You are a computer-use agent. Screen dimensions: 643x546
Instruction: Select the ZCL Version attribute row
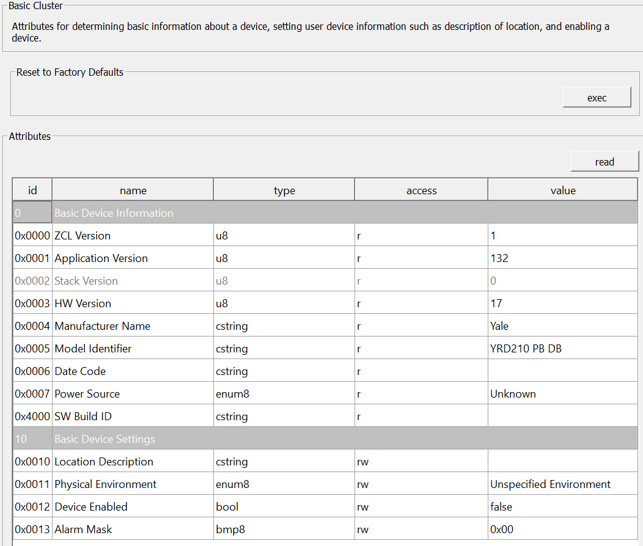click(325, 235)
